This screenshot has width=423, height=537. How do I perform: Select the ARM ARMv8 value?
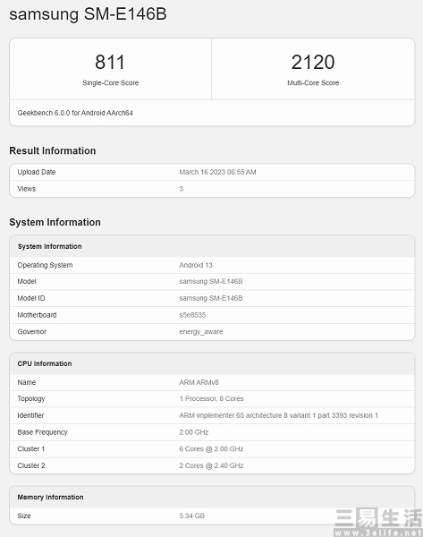pyautogui.click(x=199, y=382)
